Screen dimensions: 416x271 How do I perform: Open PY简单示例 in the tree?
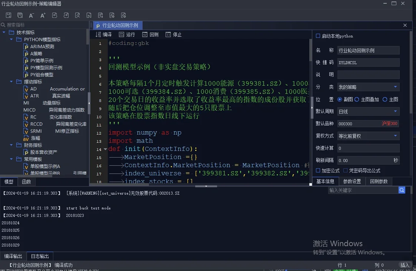(39, 60)
